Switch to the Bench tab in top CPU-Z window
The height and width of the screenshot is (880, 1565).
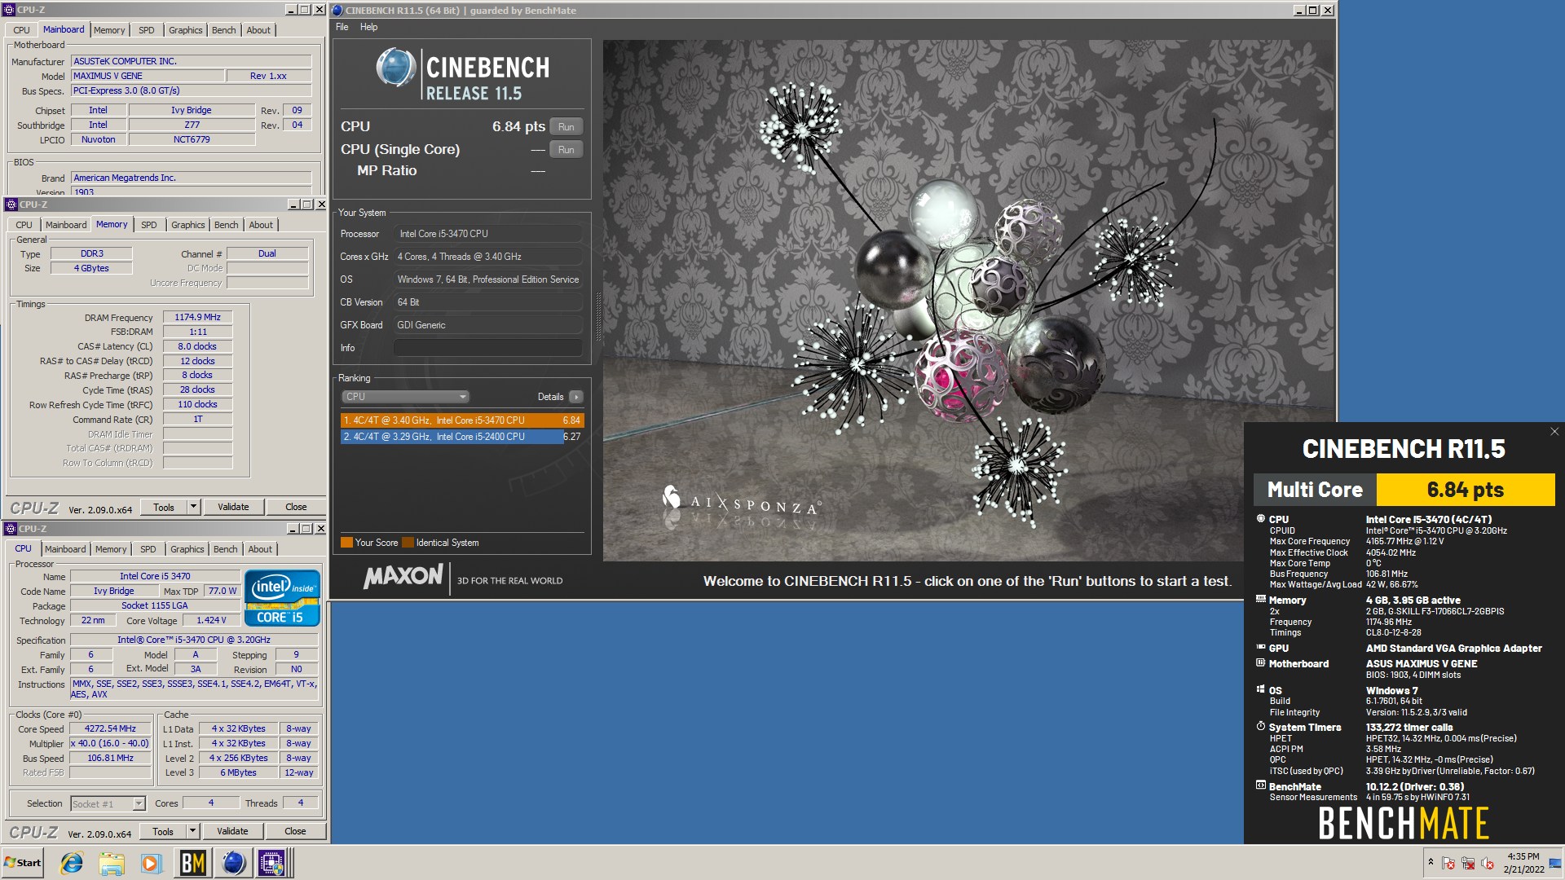[223, 30]
